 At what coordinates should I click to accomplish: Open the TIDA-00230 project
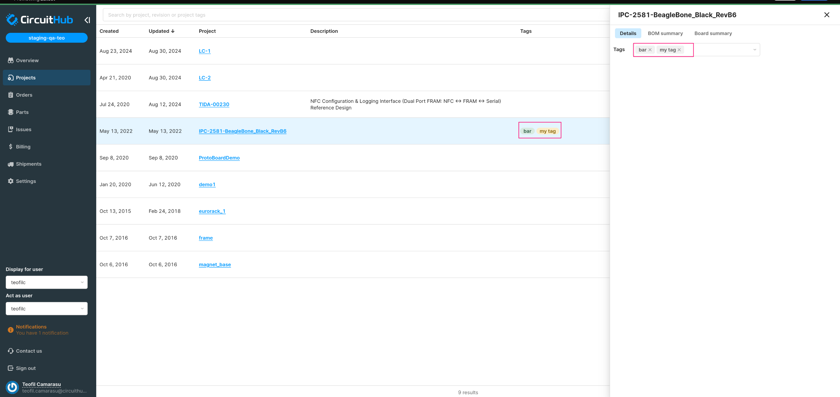pos(214,104)
